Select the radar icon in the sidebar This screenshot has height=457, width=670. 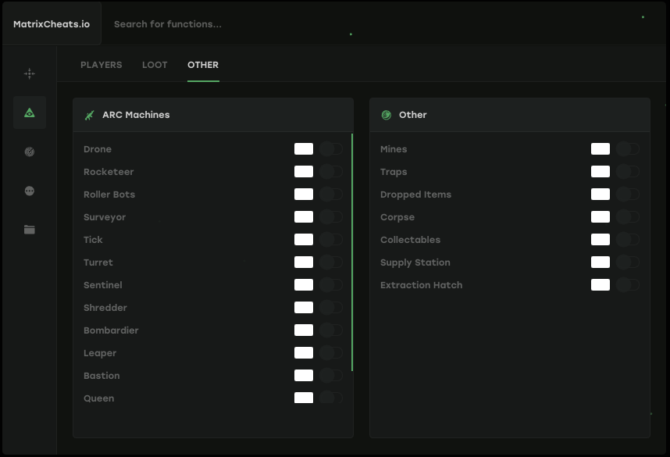(x=29, y=152)
